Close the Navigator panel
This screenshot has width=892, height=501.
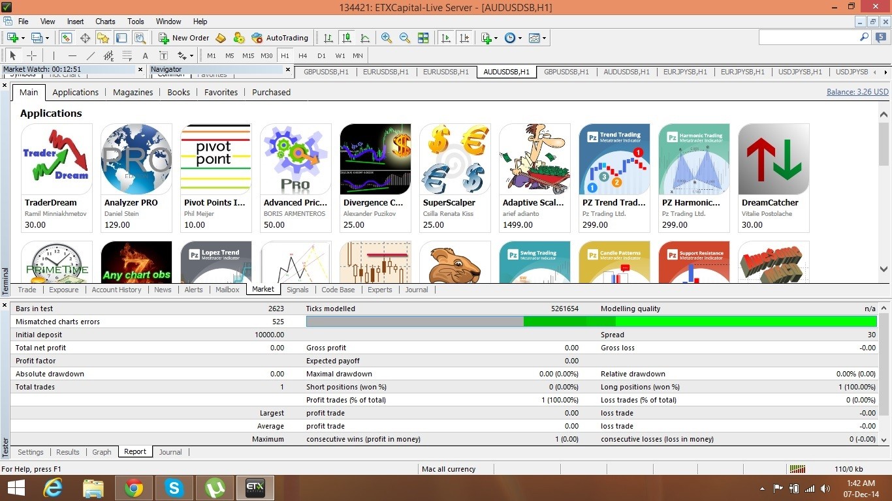[288, 69]
